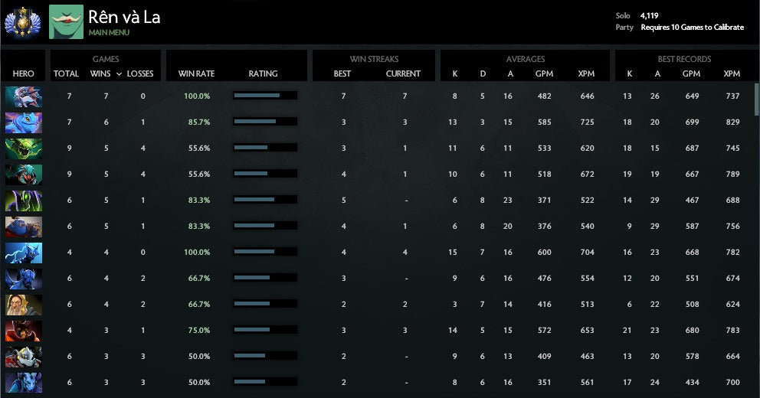Sort the table by the WIN RATE column
This screenshot has height=398, width=760.
tap(196, 74)
